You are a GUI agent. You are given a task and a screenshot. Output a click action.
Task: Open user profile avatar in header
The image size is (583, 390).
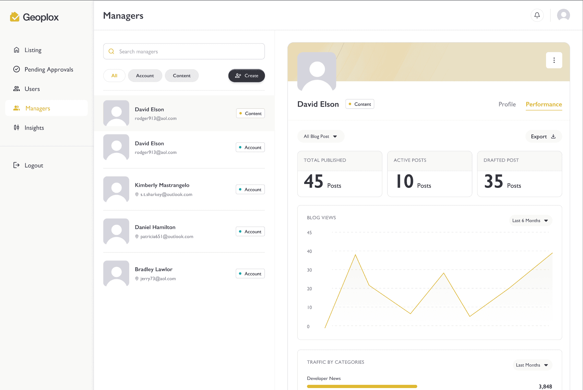pyautogui.click(x=564, y=15)
